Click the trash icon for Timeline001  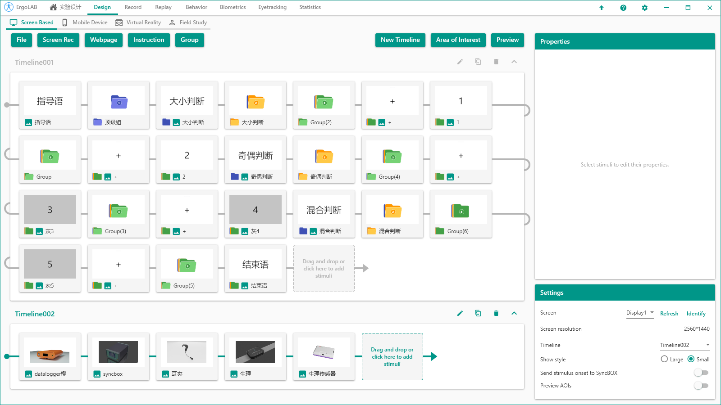[x=496, y=62]
